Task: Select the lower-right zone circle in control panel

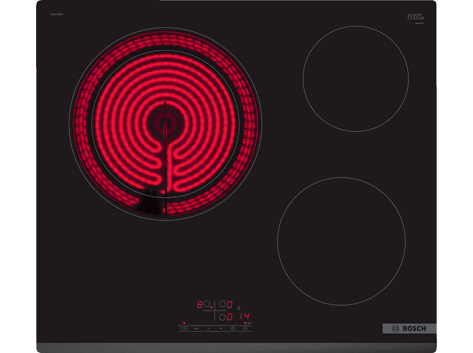Action: tap(222, 317)
